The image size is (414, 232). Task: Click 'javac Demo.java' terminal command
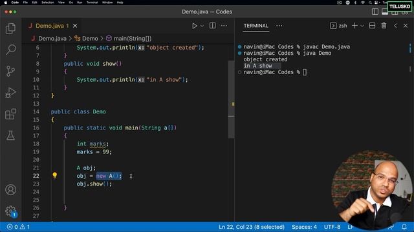(x=326, y=47)
